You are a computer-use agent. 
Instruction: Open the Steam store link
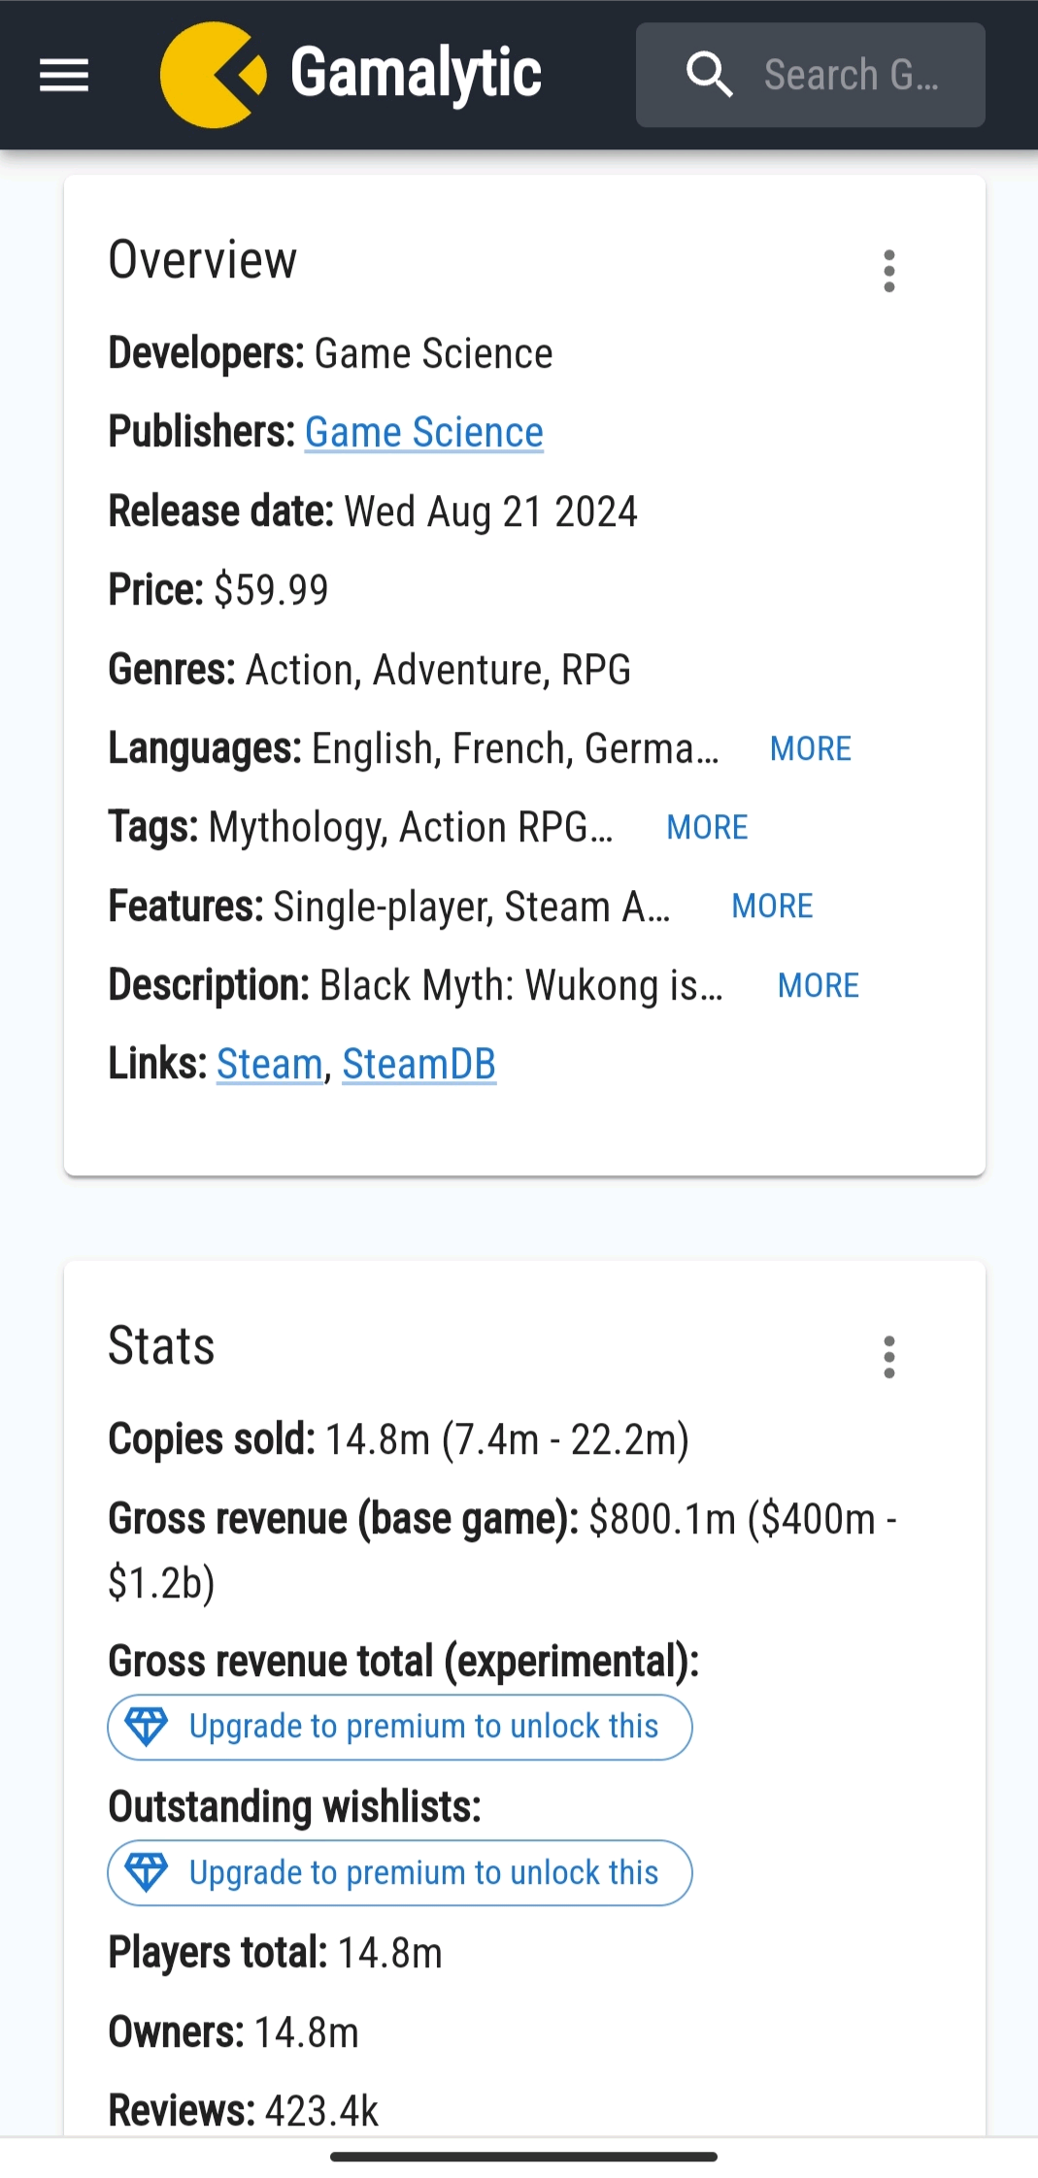coord(269,1064)
